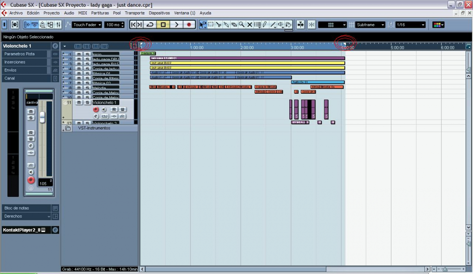Screen dimensions: 473x274
Task: Enable record on Violonchelo 1 track
Action: [x=96, y=109]
